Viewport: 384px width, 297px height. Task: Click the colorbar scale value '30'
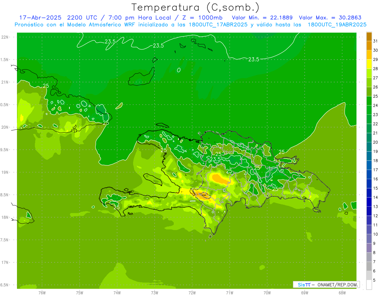click(x=375, y=50)
